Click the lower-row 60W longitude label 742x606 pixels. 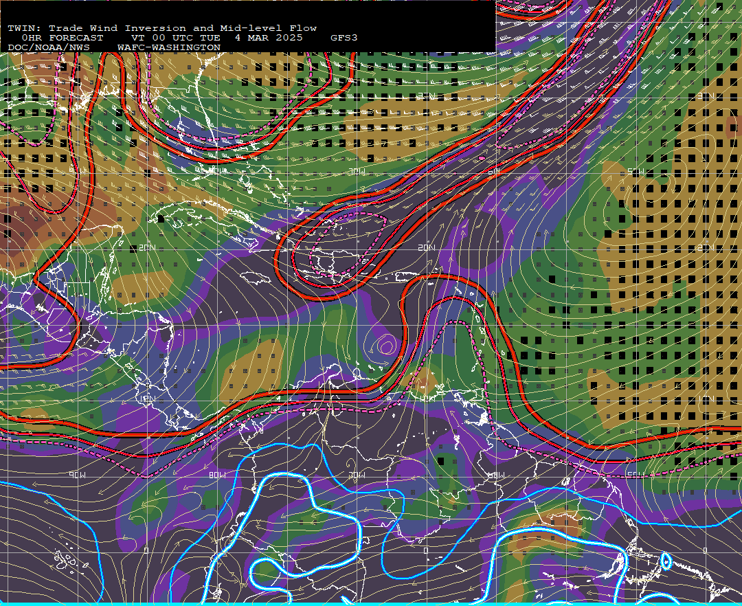[496, 475]
